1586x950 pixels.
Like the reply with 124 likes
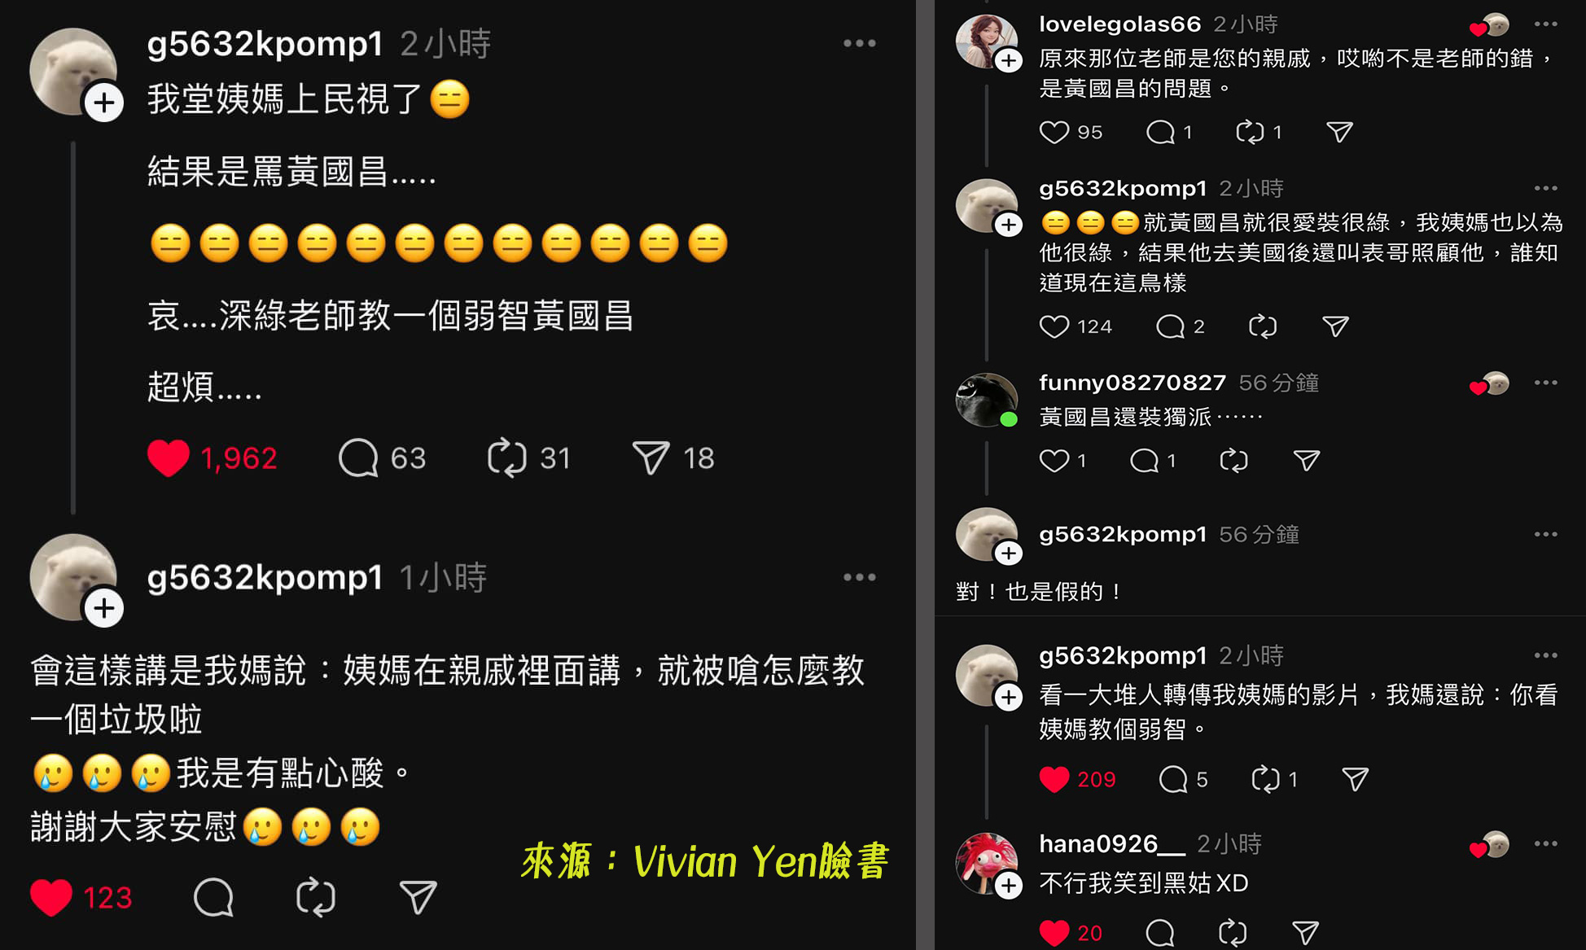click(1054, 326)
